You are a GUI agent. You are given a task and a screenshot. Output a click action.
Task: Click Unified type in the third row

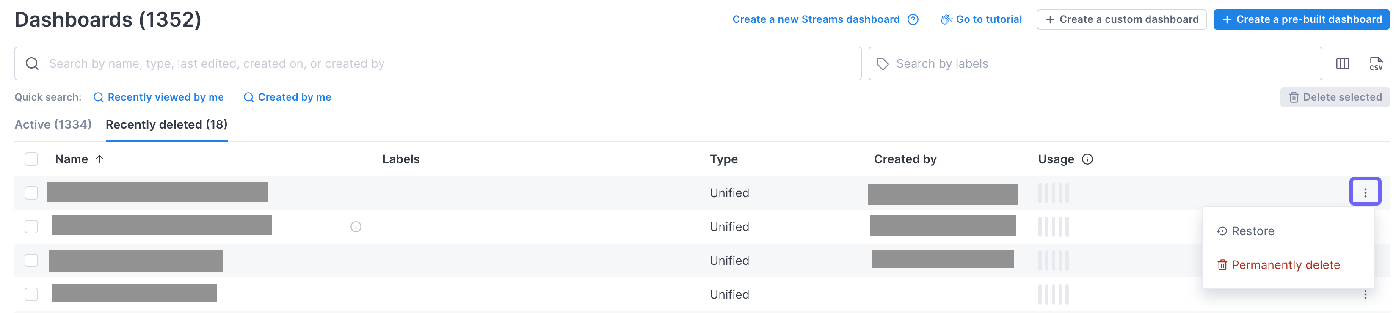tap(729, 261)
